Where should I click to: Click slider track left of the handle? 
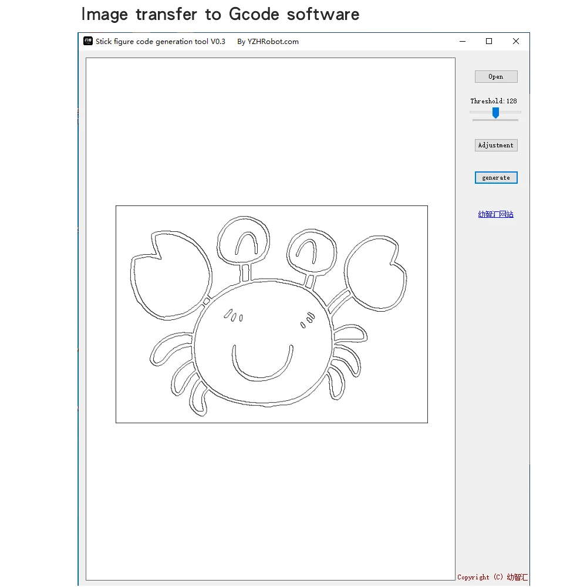481,112
